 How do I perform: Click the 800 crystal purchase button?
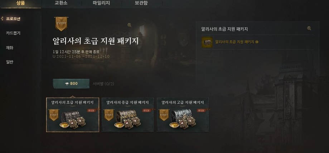coord(71,83)
